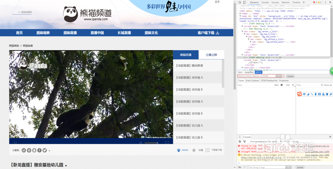The image size is (333, 169).
Task: Pause the panda video player
Action: coord(15,142)
